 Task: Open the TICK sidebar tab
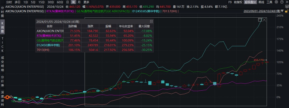click(2, 44)
